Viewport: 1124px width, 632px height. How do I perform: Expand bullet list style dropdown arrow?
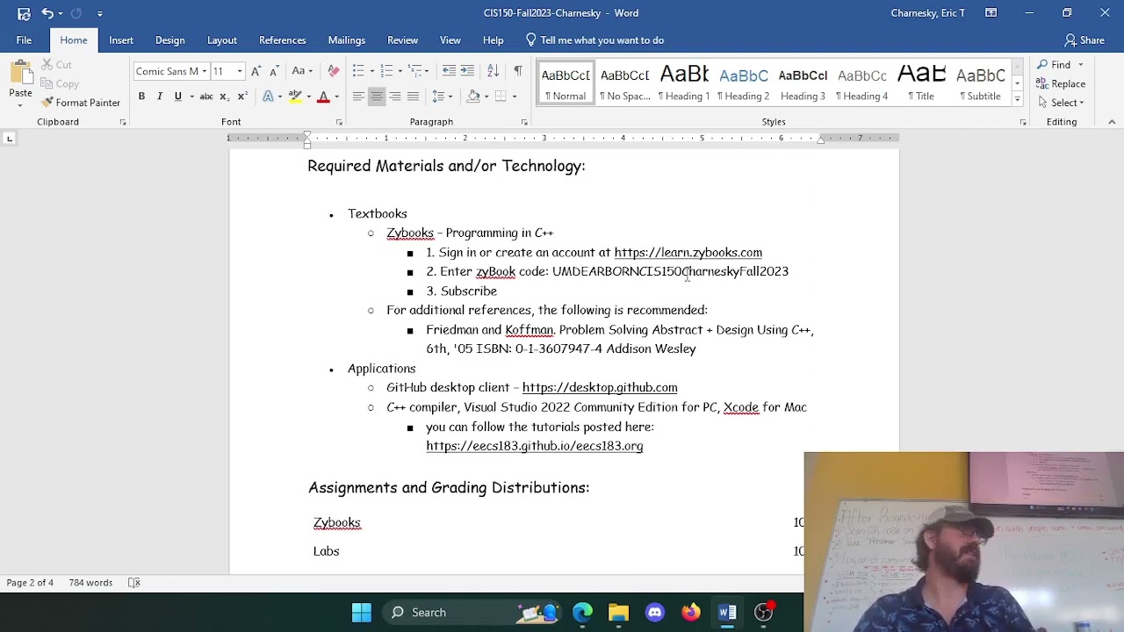point(372,71)
